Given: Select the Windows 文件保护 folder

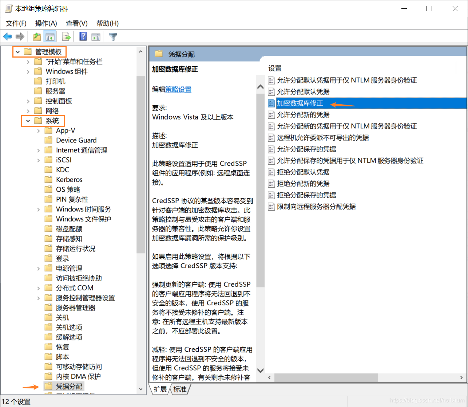Looking at the screenshot, I should 83,219.
